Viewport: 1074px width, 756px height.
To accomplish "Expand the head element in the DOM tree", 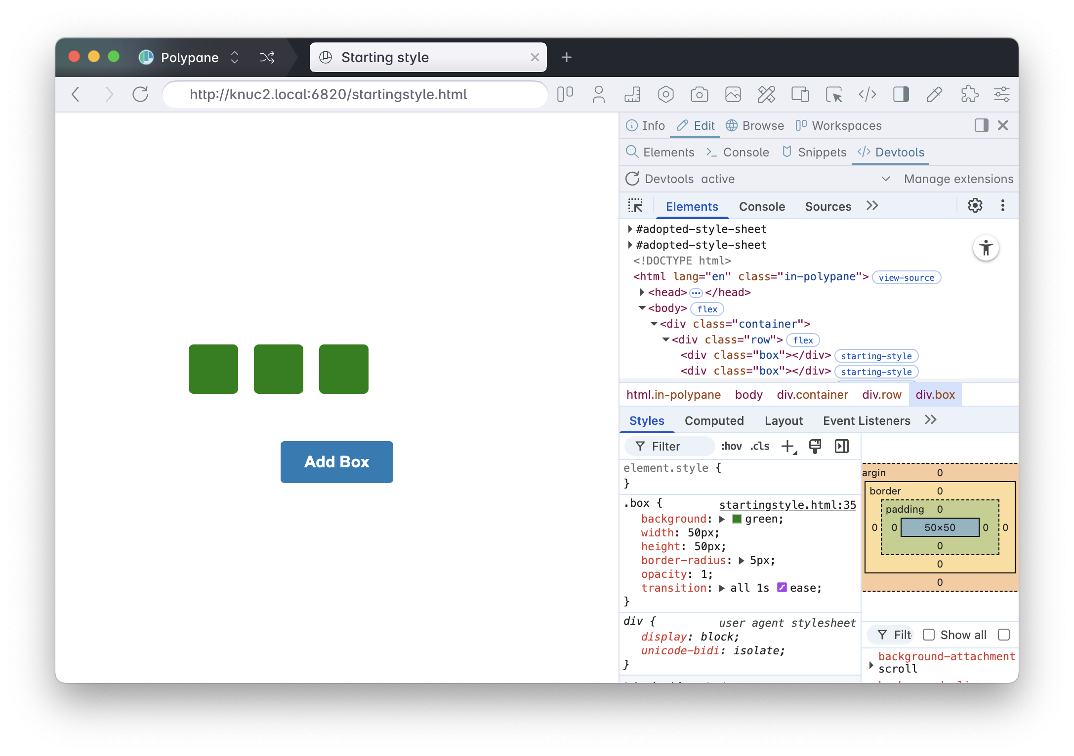I will tap(641, 292).
